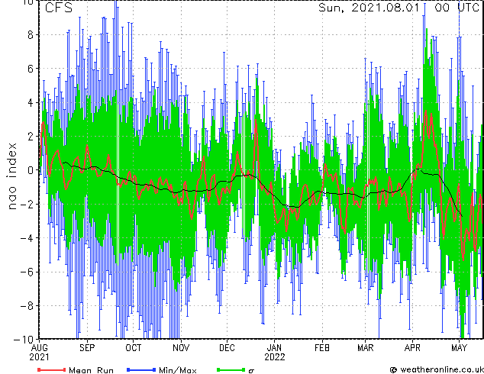This screenshot has height=374, width=484.
Task: Click the '00 UTC' time label
Action: point(457,8)
